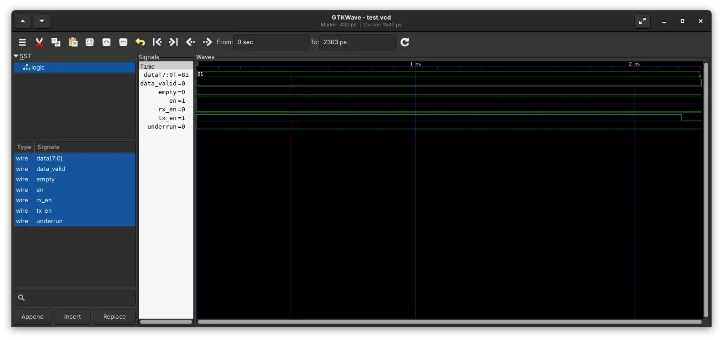
Task: Click the Zoom Out minus icon
Action: click(123, 42)
